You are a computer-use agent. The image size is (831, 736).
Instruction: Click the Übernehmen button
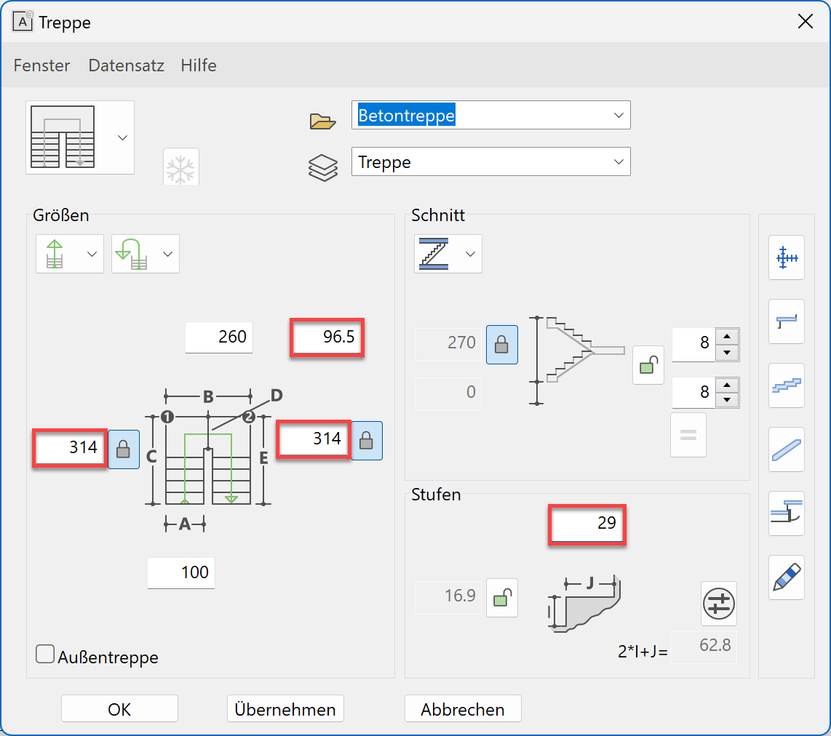pos(285,709)
